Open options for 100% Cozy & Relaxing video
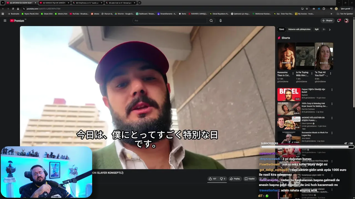The width and height of the screenshot is (355, 199). coord(332,104)
